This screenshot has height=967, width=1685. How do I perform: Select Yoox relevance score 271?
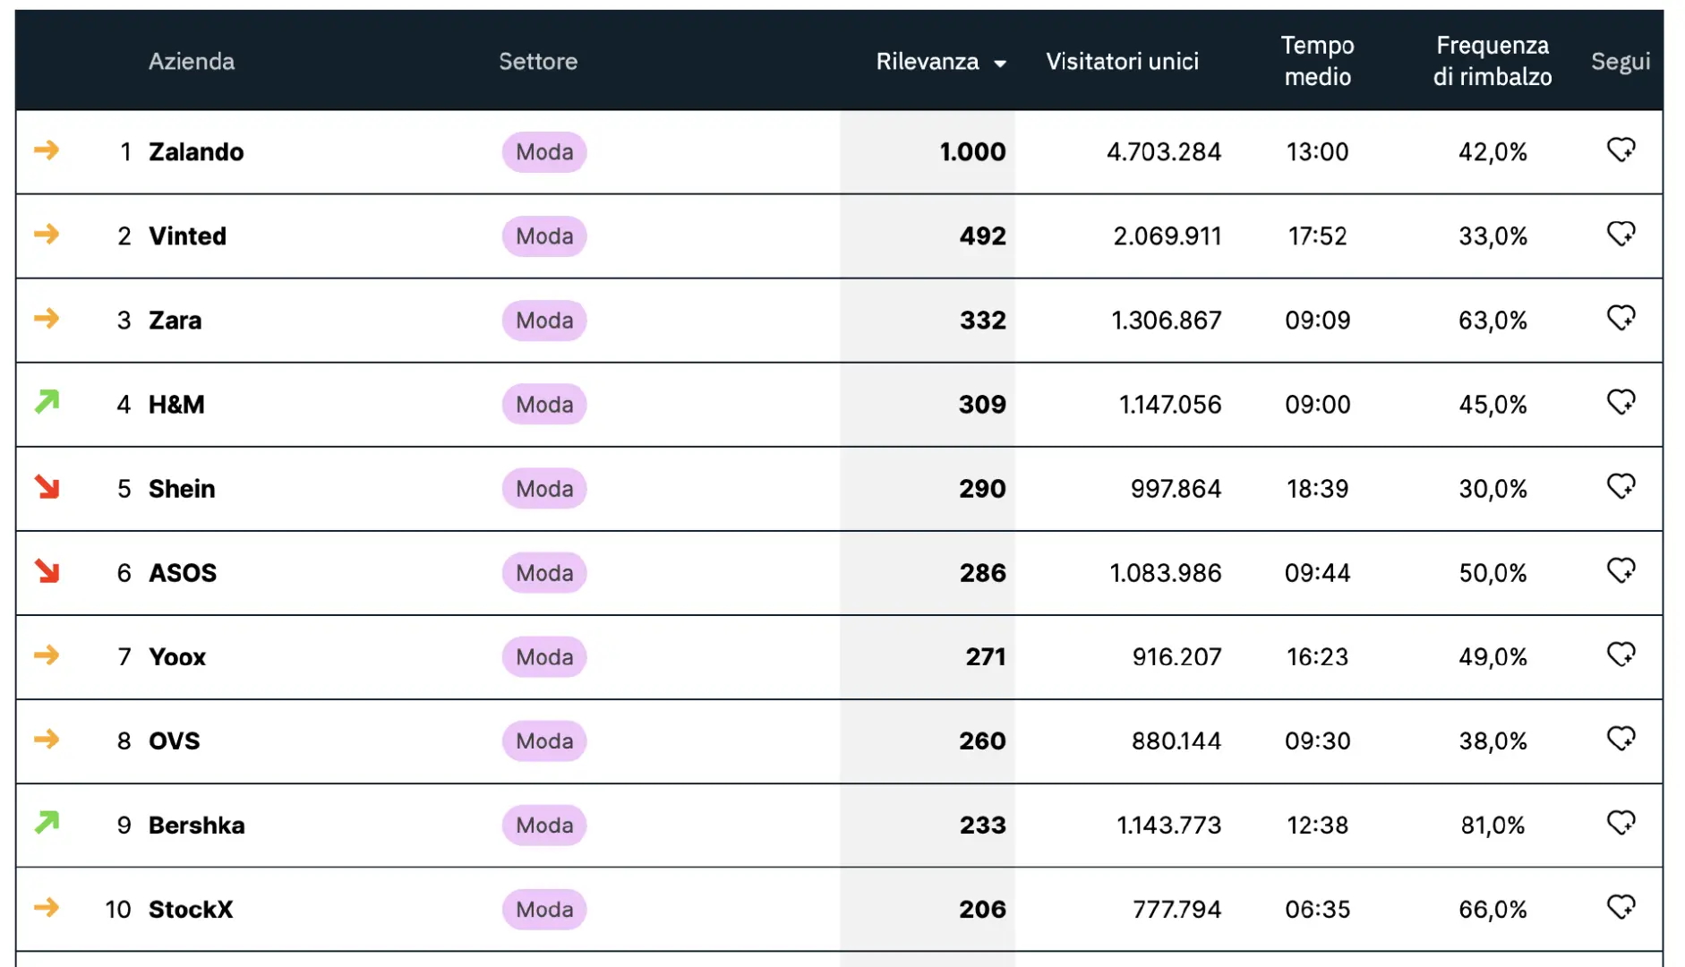tap(986, 656)
